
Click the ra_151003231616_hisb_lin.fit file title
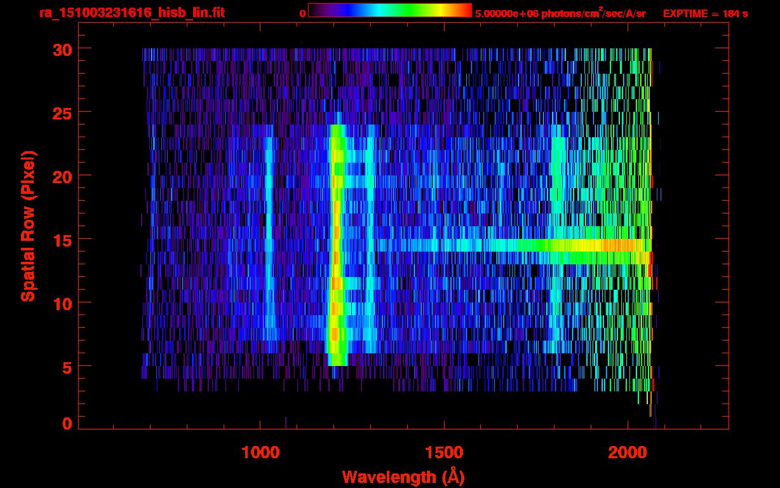[x=131, y=13]
